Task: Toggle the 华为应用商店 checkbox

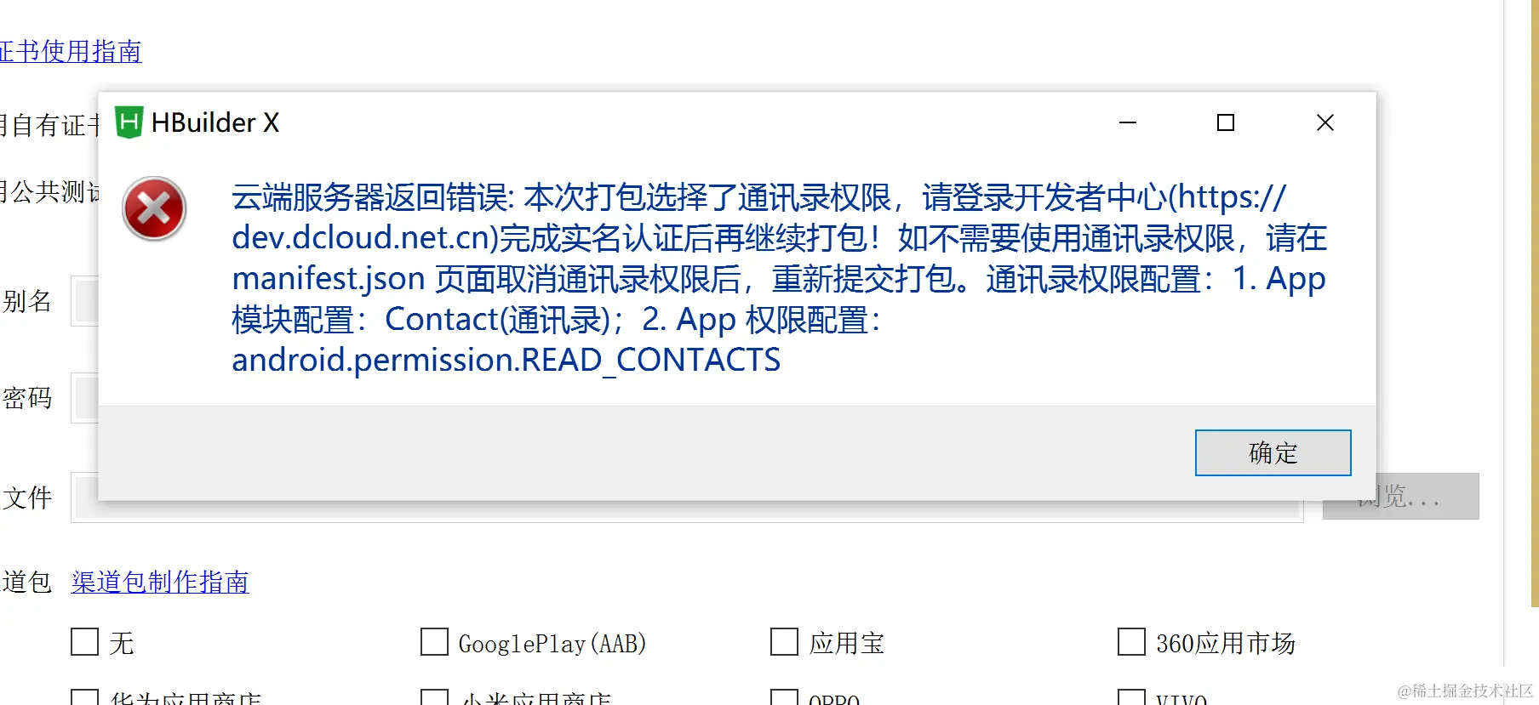Action: (84, 697)
